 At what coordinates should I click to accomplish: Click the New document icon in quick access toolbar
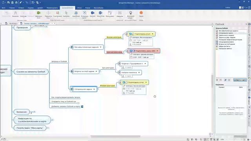coord(3,2)
